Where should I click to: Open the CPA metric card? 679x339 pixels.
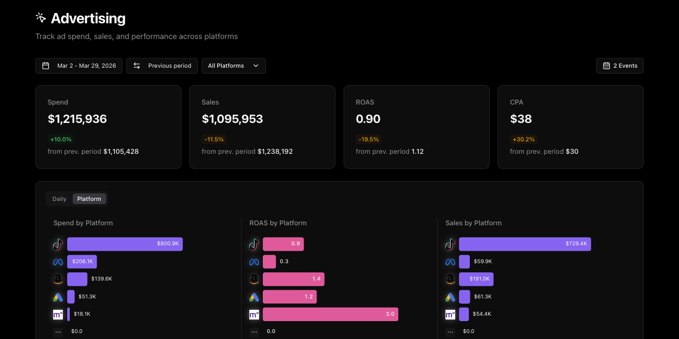570,127
